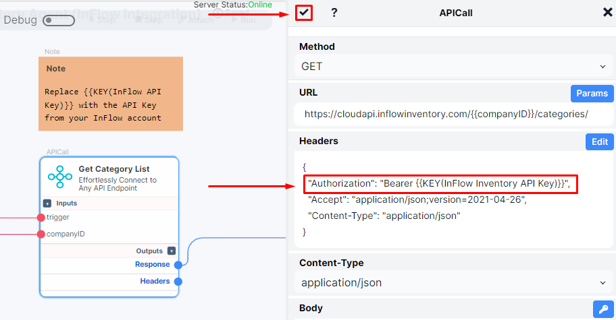
Task: Click the trigger input label
Action: pos(58,217)
